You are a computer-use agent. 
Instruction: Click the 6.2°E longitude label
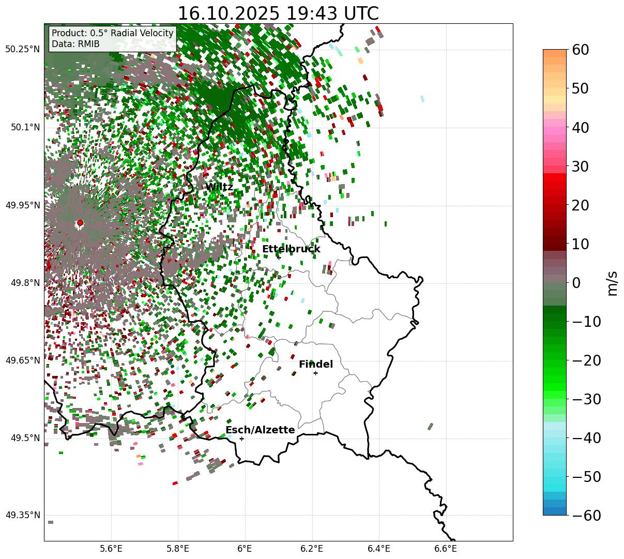312,549
